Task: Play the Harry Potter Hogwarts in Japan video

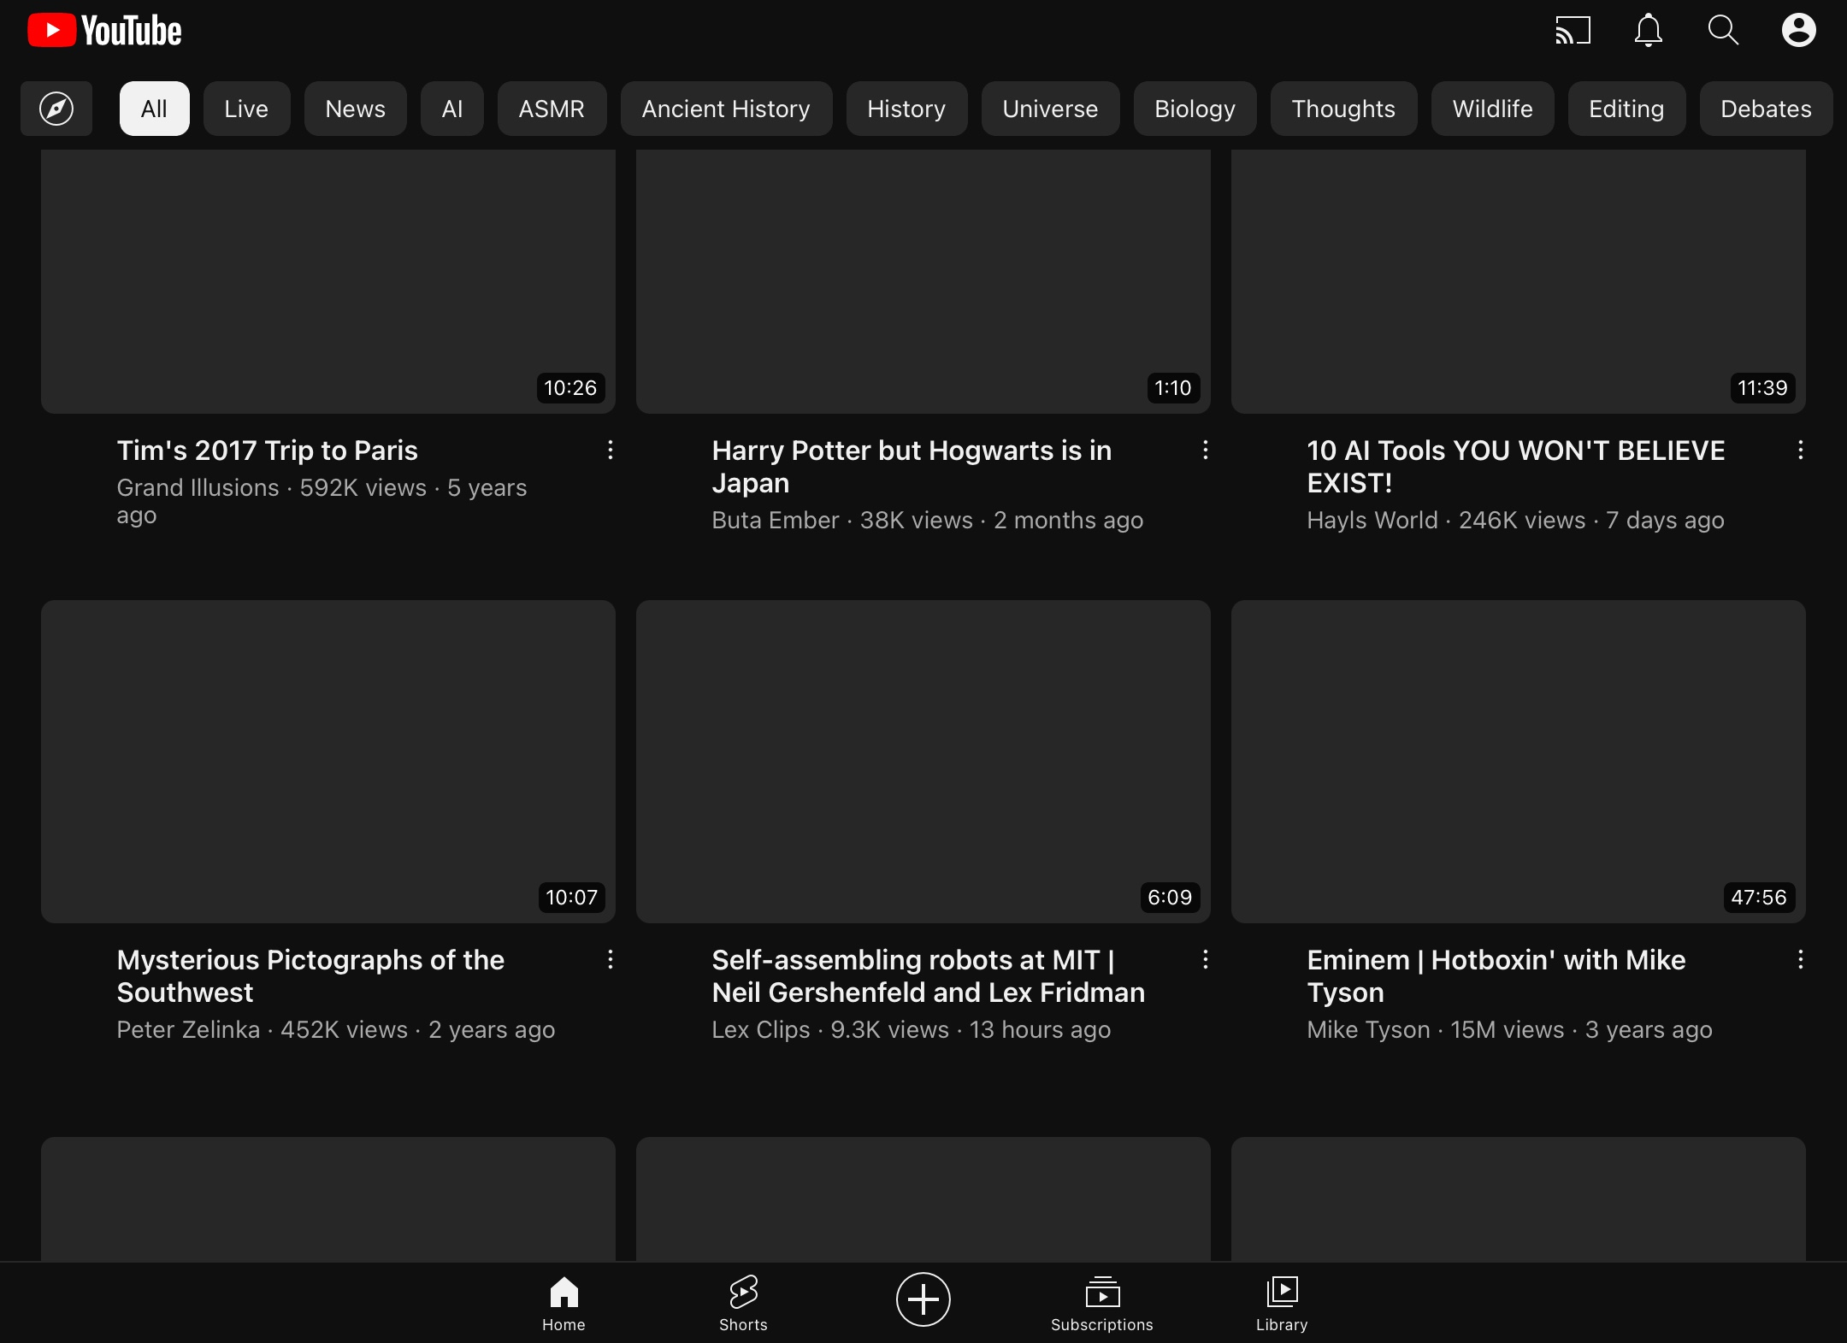Action: [922, 282]
